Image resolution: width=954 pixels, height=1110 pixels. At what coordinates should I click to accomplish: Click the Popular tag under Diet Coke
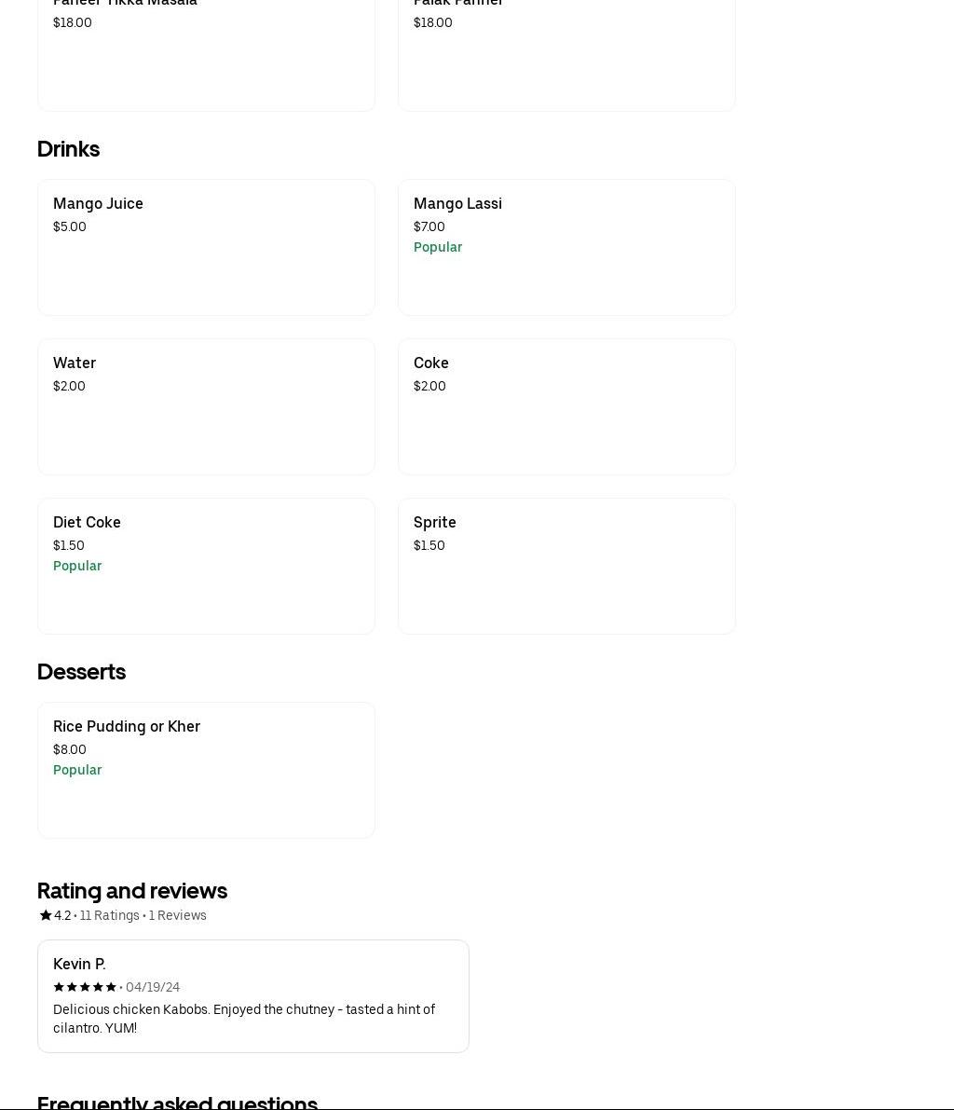pos(77,566)
